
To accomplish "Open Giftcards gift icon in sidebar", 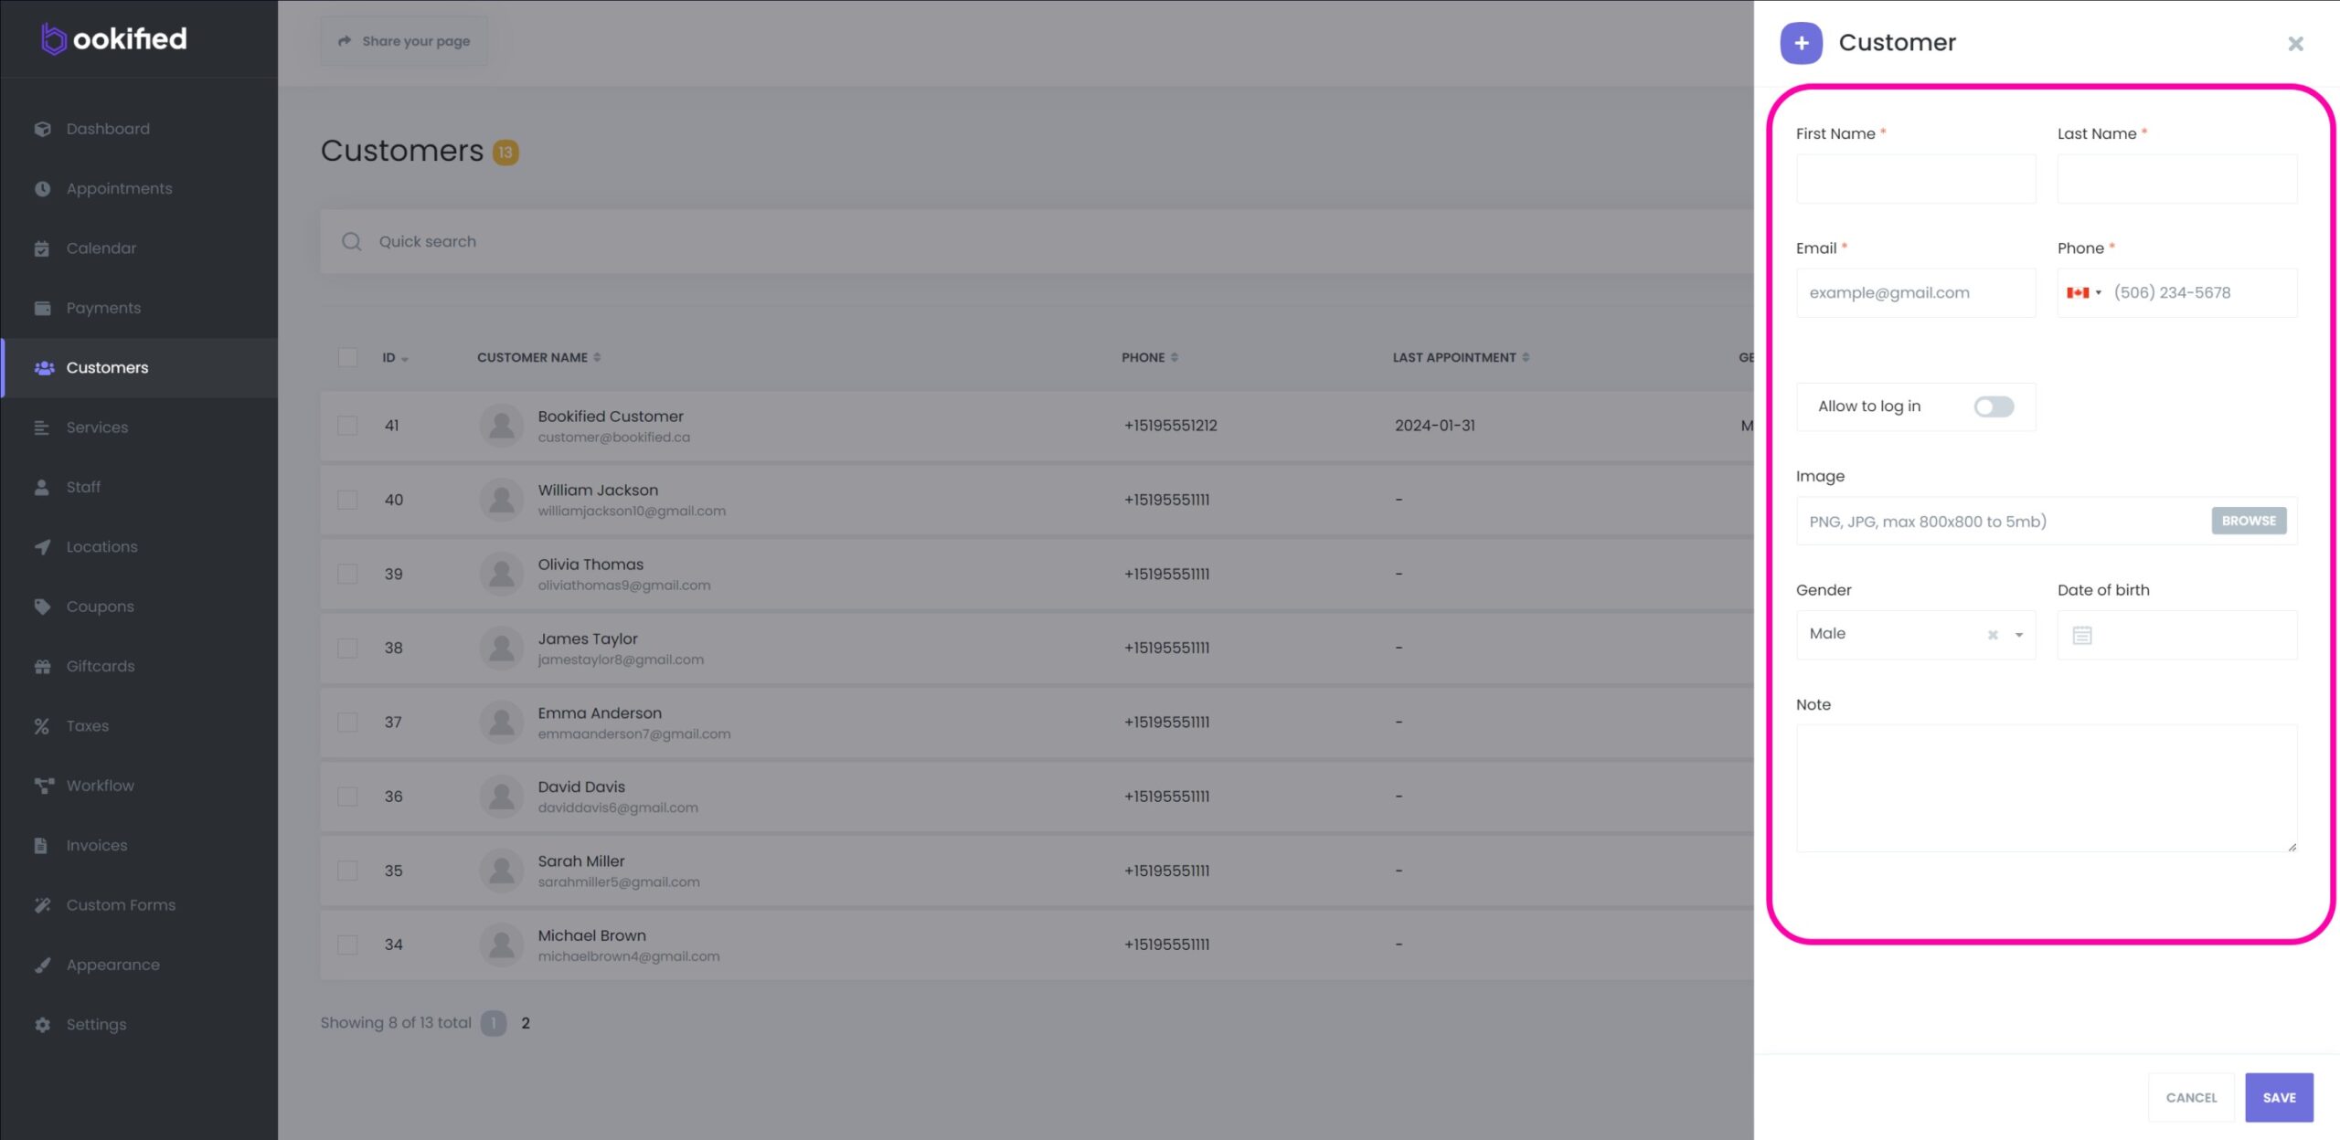I will [42, 667].
